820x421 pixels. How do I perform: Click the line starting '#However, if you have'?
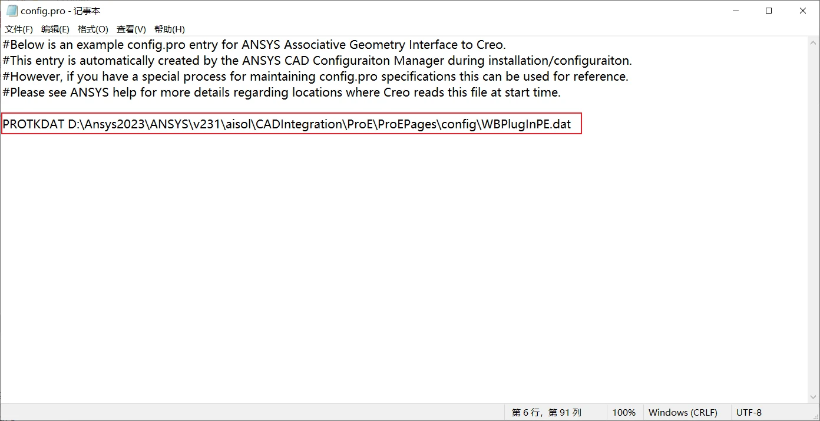[316, 77]
